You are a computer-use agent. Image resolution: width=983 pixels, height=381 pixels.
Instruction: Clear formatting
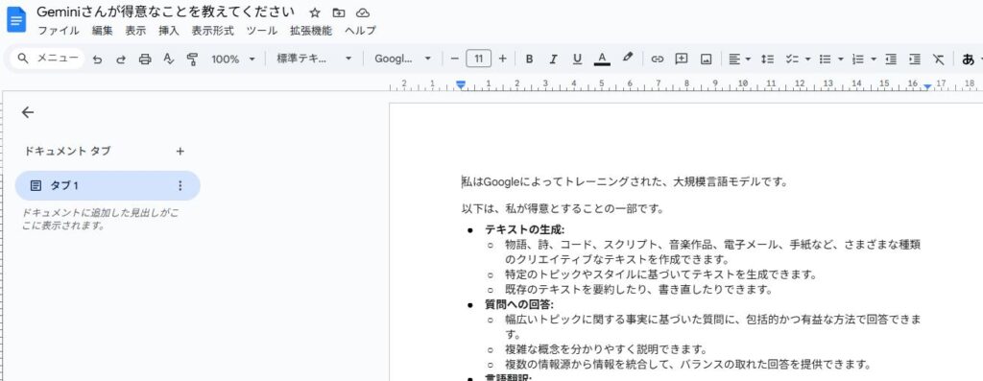pos(939,59)
